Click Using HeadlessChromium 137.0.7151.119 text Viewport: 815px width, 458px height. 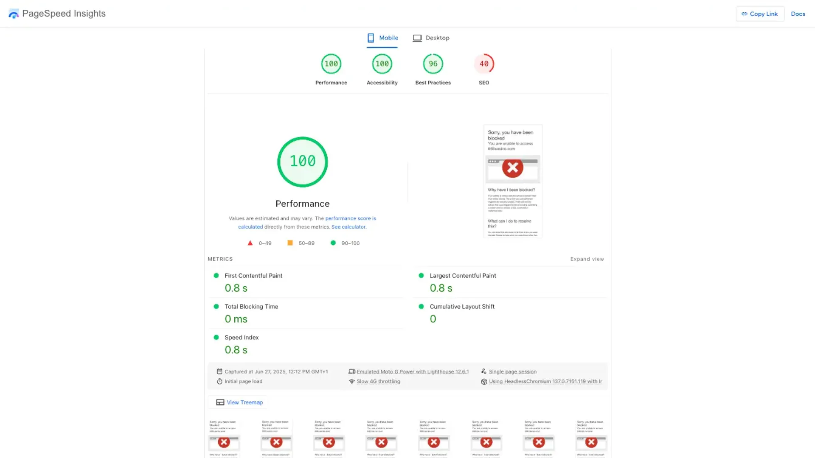pyautogui.click(x=545, y=382)
